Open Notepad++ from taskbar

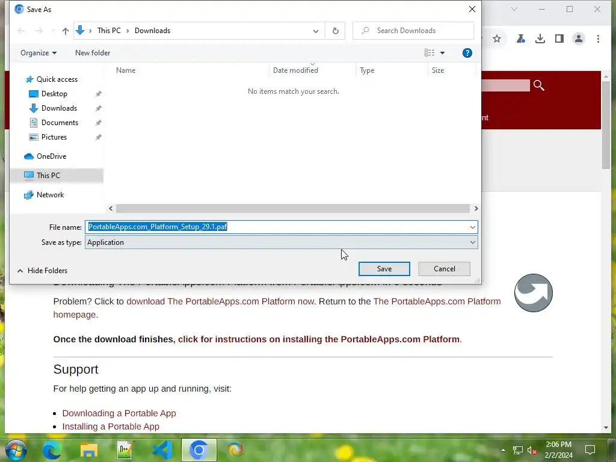pos(125,450)
